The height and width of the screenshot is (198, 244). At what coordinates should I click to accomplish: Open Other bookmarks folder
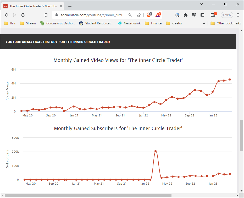coord(226,23)
